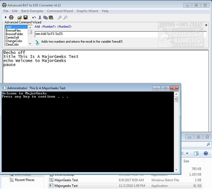Maximize the Administrator console window
Viewport: 212px width, 189px height.
[x=165, y=88]
